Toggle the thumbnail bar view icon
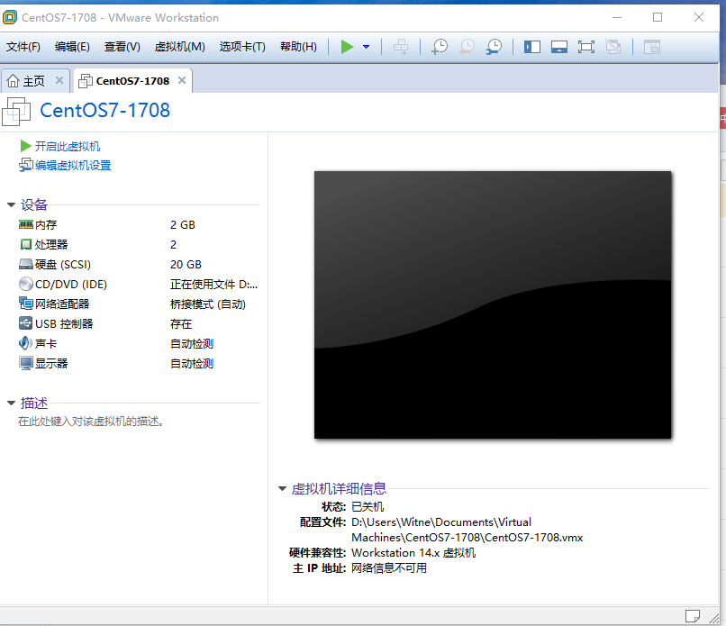The width and height of the screenshot is (726, 626). click(559, 47)
